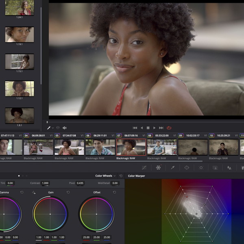Select gallery still 1.9.1
This screenshot has height=244, width=244.
pos(20,115)
